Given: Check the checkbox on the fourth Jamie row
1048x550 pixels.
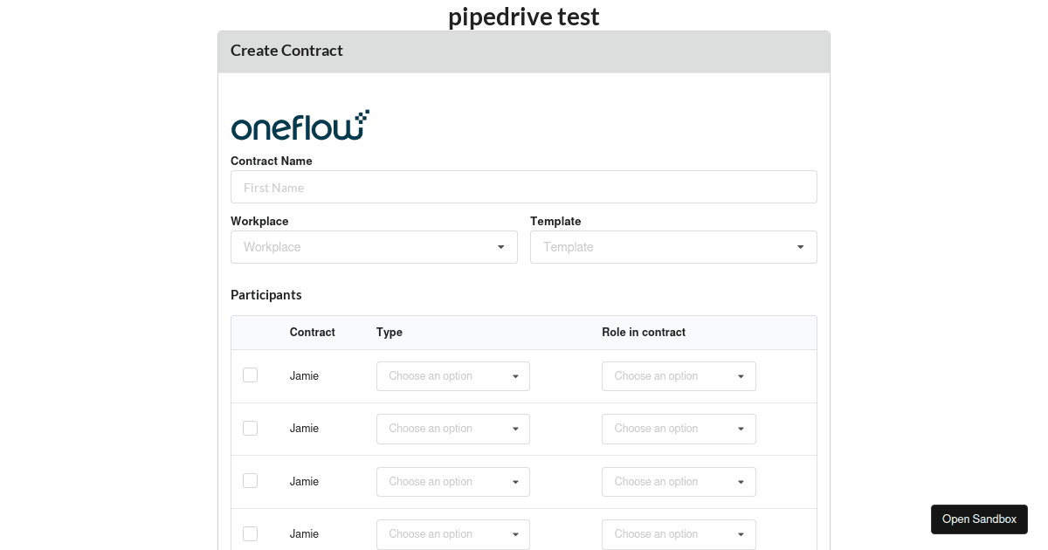Looking at the screenshot, I should click(x=250, y=533).
